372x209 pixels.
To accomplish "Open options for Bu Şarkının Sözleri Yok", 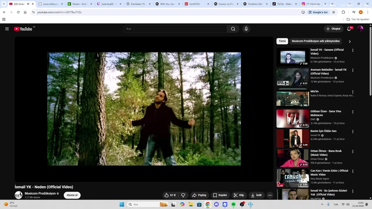I will (353, 191).
